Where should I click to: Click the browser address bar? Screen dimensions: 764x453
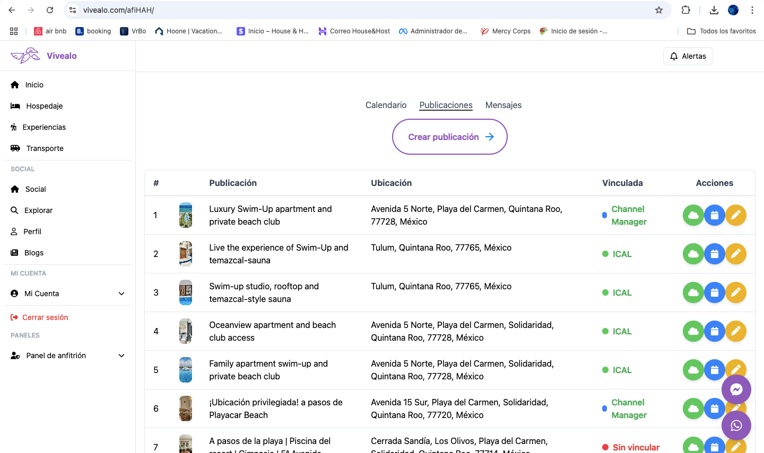tap(361, 10)
